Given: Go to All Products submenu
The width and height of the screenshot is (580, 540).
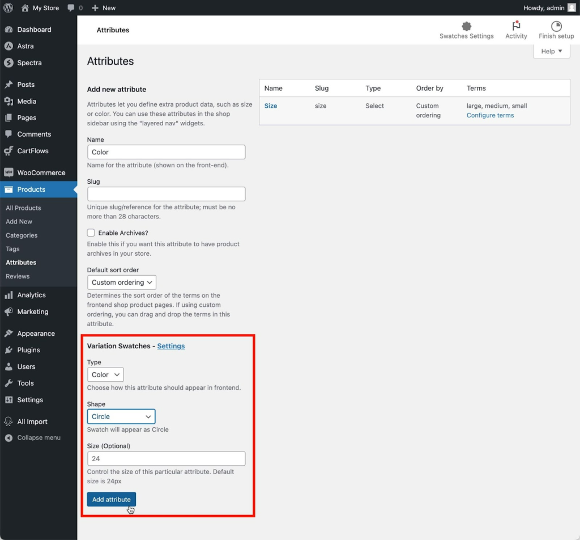Looking at the screenshot, I should tap(23, 208).
